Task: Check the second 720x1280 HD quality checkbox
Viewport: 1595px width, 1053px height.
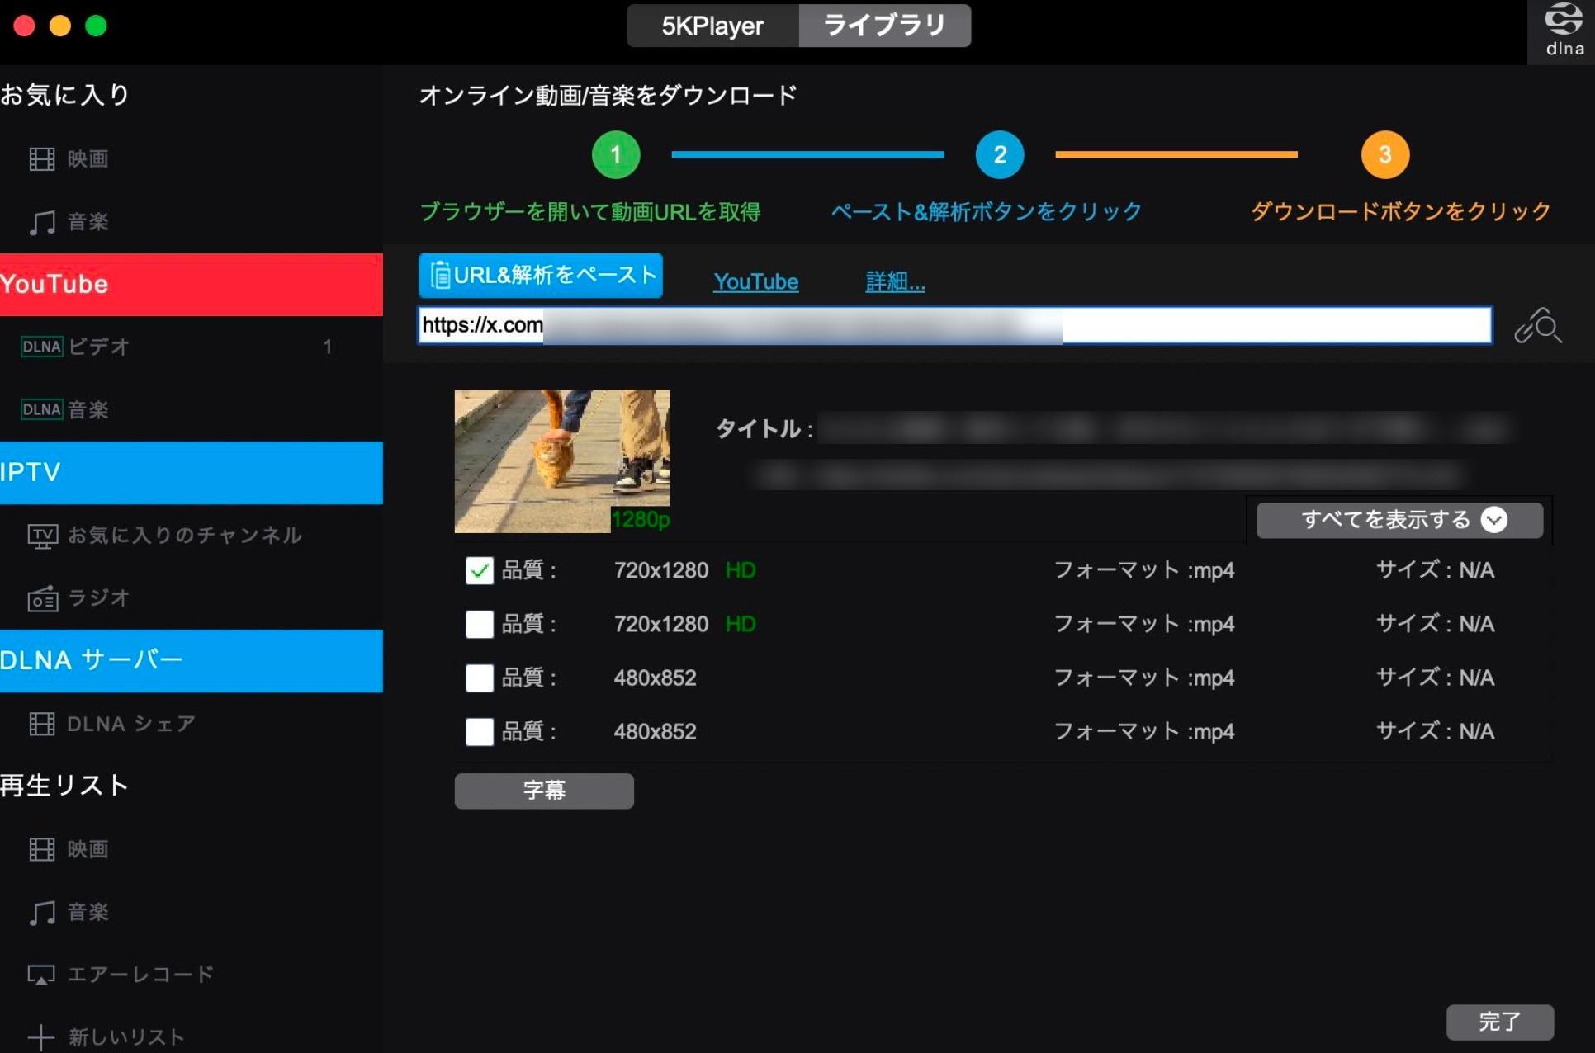Action: pyautogui.click(x=480, y=624)
